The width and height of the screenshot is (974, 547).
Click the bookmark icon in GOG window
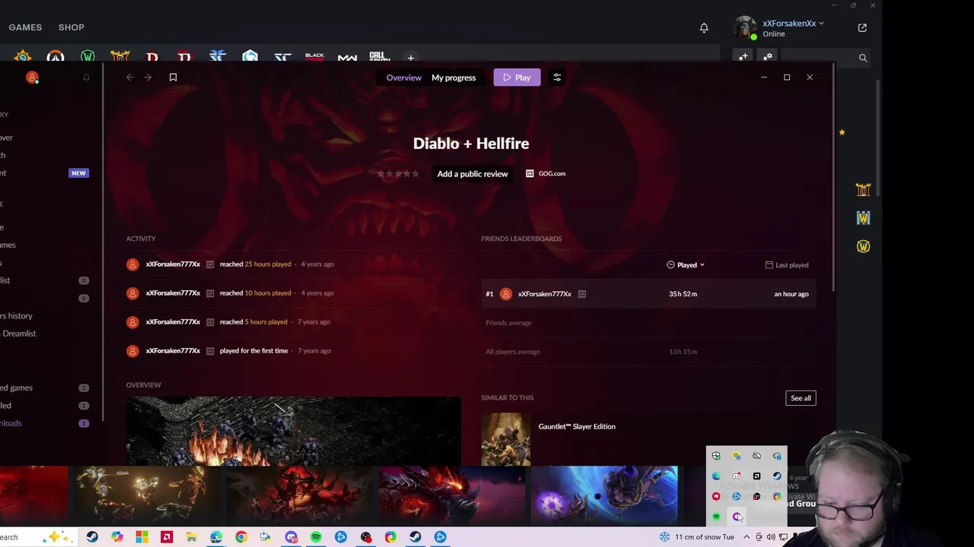[x=173, y=77]
